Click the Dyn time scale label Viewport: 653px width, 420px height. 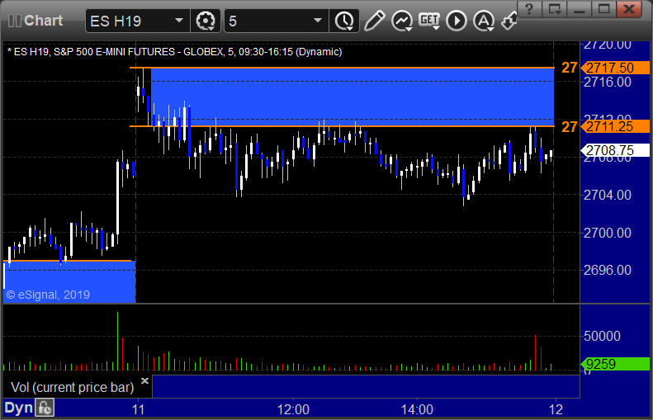pyautogui.click(x=18, y=408)
